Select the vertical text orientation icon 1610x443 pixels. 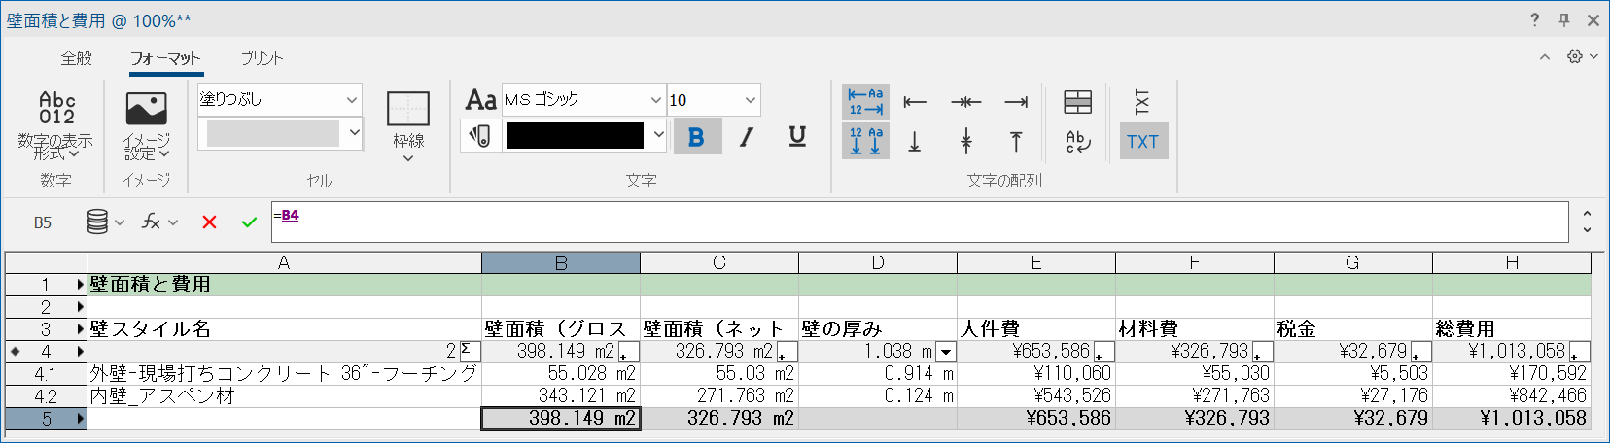coord(1142,101)
